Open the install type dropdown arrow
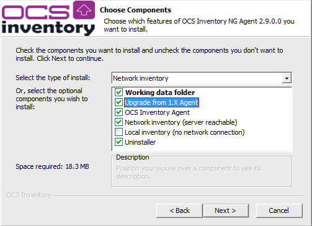The width and height of the screenshot is (312, 226). [287, 78]
